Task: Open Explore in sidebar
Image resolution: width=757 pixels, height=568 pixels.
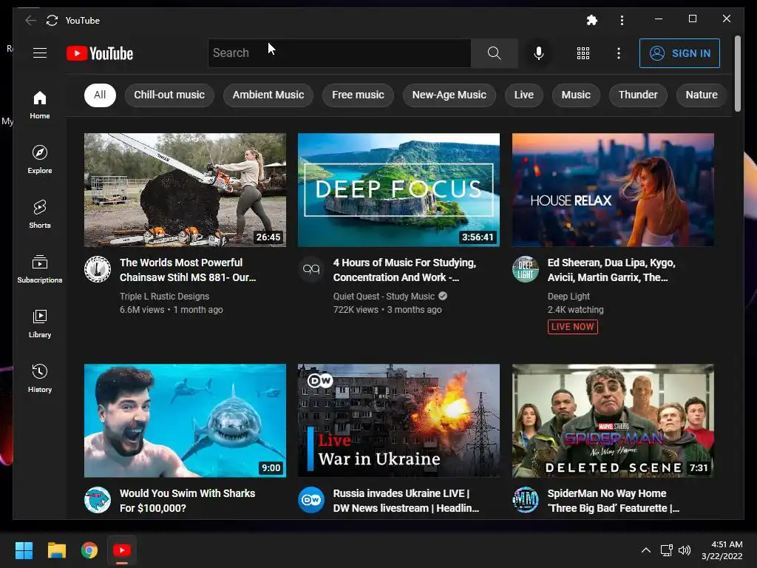Action: 40,160
